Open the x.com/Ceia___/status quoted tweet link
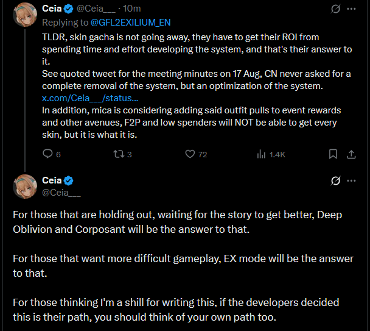This screenshot has width=370, height=331. [90, 99]
